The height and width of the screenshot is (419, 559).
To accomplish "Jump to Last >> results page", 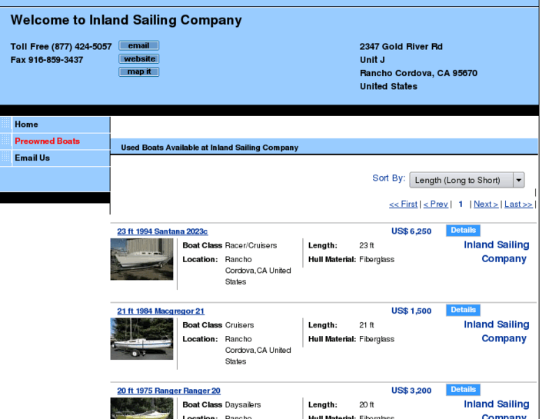I will 518,205.
